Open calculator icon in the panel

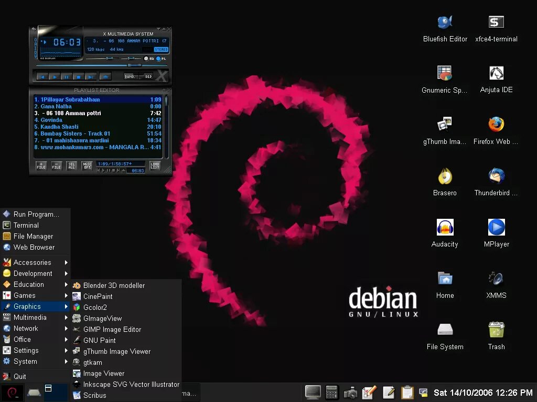(x=331, y=393)
